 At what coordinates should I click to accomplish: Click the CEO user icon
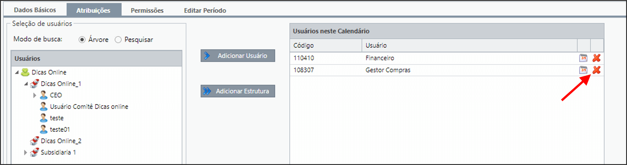[44, 95]
